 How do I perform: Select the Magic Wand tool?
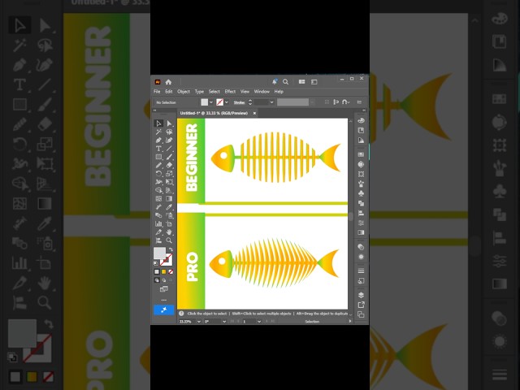click(158, 132)
